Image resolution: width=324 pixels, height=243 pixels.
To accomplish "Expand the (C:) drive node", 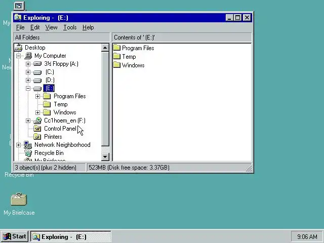I will coord(28,72).
